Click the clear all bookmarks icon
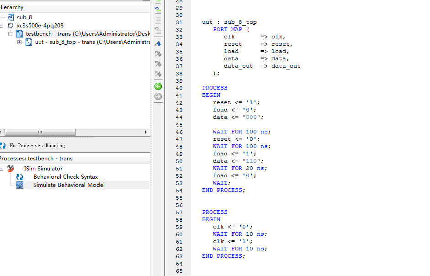This screenshot has height=276, width=430. click(158, 74)
